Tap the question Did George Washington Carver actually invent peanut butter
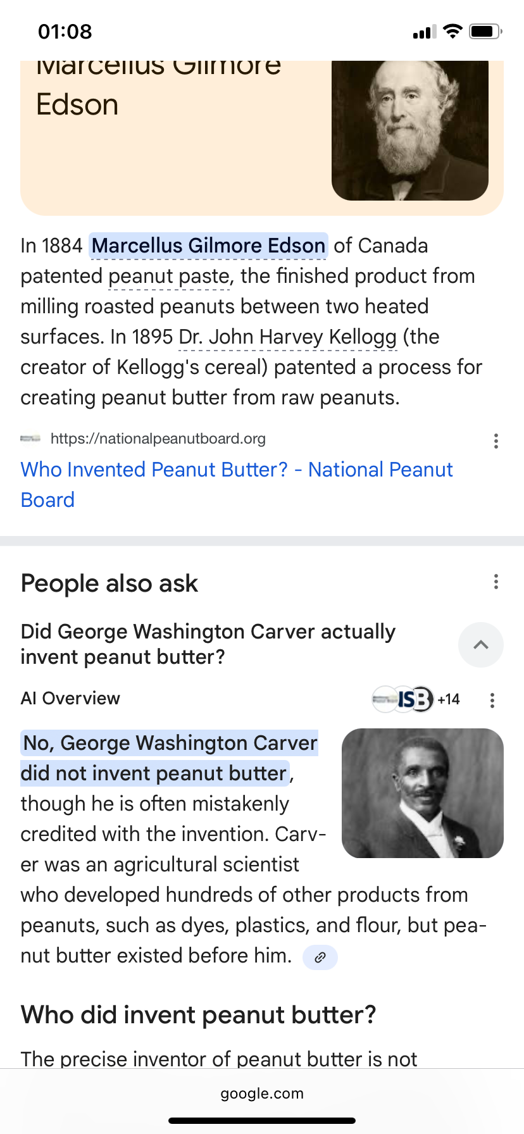Screen dimensions: 524x1134 [208, 644]
